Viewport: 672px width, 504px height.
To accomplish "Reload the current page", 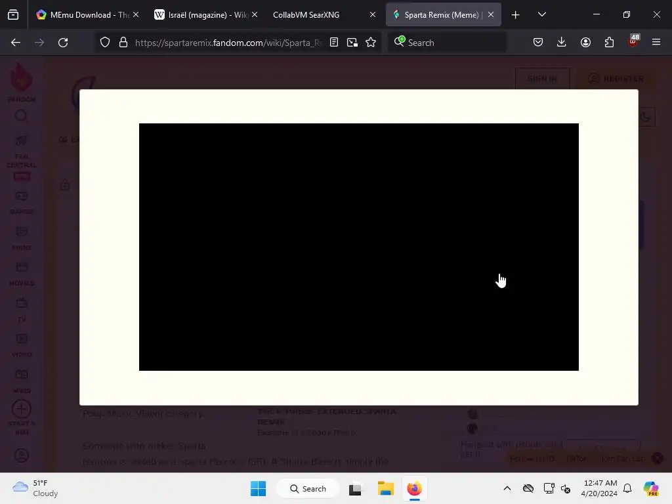I will (x=63, y=43).
